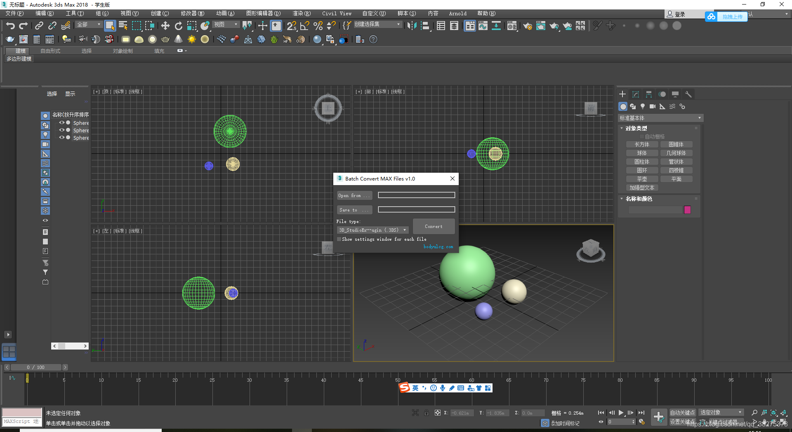Activate the Select Object tool
This screenshot has height=432, width=792.
pos(110,26)
